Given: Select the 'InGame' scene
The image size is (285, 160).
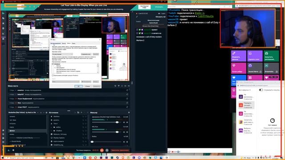Looking at the screenshot, I should (27, 124).
